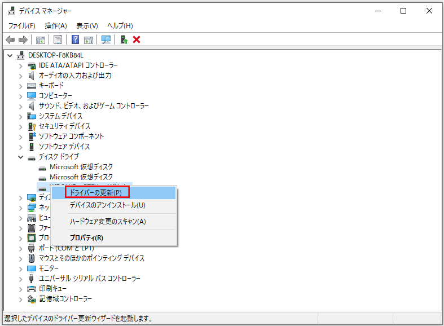444x326 pixels.
Task: Select the ソフトウェア デバイス label
Action: (64, 147)
